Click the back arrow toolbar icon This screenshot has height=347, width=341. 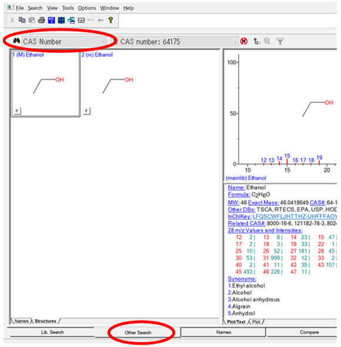pyautogui.click(x=101, y=21)
